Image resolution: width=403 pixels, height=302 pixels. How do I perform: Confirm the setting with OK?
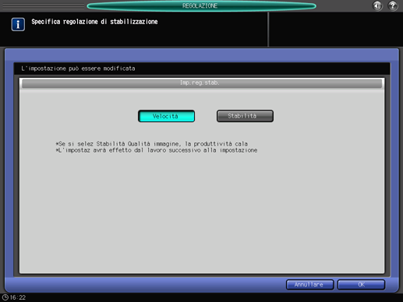pyautogui.click(x=361, y=285)
